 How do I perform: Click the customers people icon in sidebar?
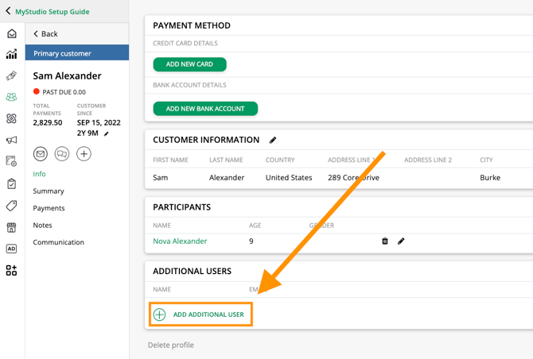click(11, 97)
